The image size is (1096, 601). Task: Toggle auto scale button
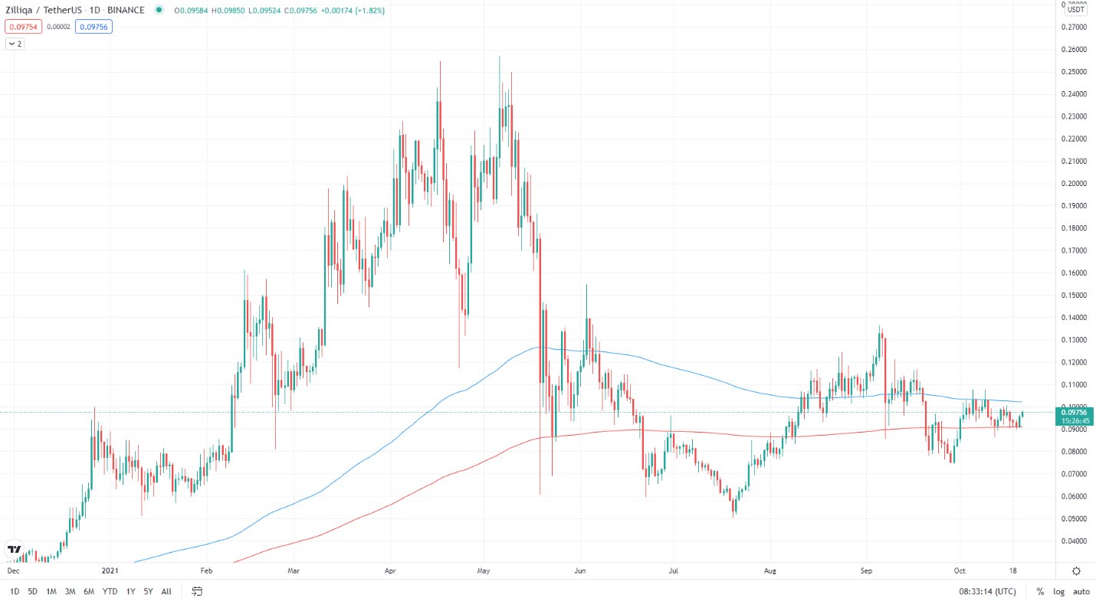1081,591
